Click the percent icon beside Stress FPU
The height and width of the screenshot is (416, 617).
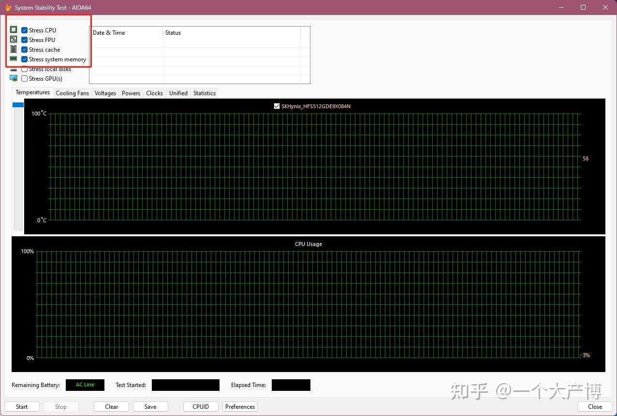14,40
